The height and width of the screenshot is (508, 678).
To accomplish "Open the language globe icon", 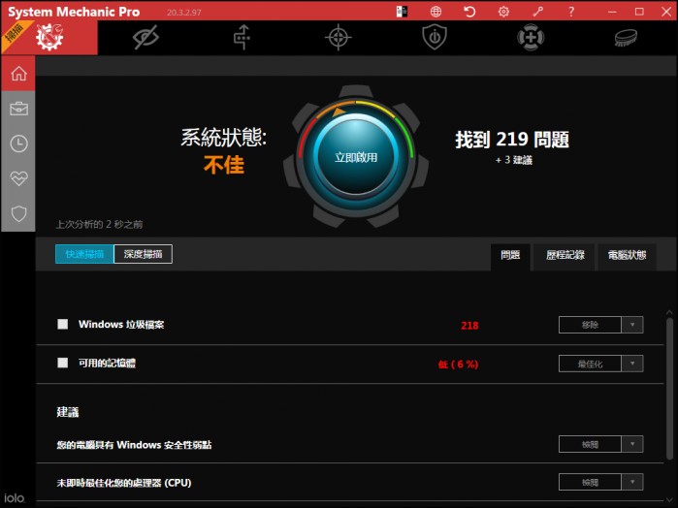I will (x=436, y=12).
